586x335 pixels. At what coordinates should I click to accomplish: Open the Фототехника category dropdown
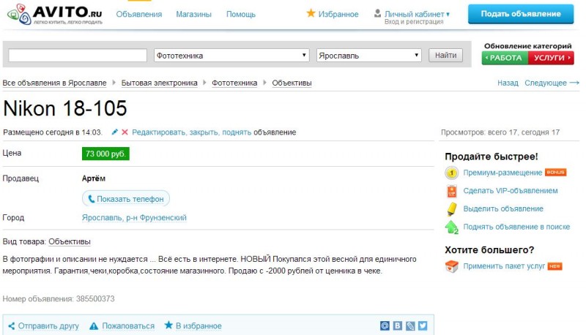pos(231,56)
